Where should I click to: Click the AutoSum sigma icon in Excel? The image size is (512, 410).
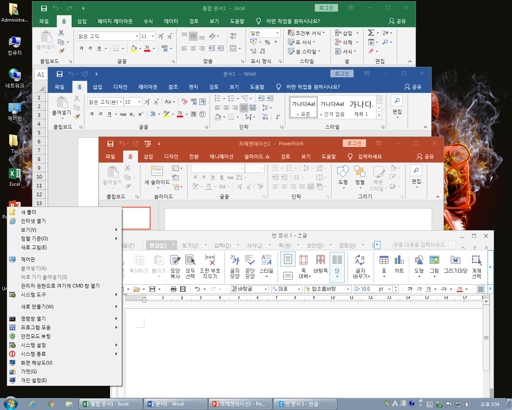(x=371, y=33)
